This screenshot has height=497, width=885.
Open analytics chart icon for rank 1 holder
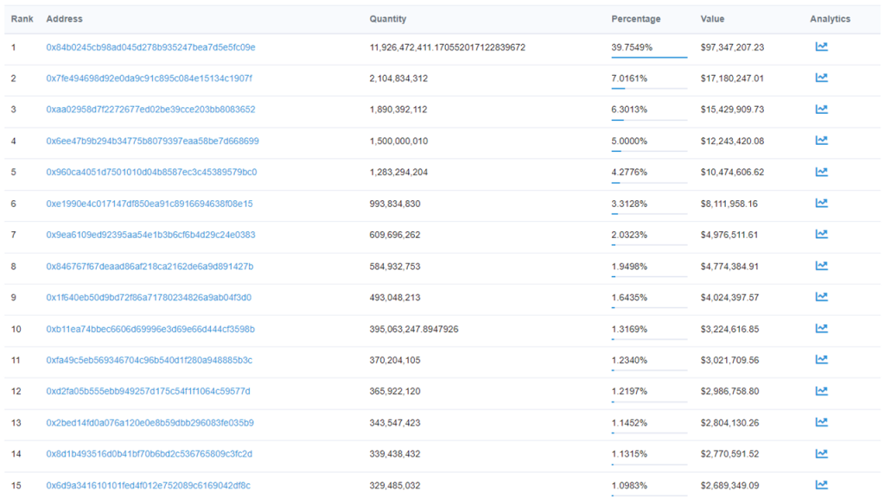821,47
